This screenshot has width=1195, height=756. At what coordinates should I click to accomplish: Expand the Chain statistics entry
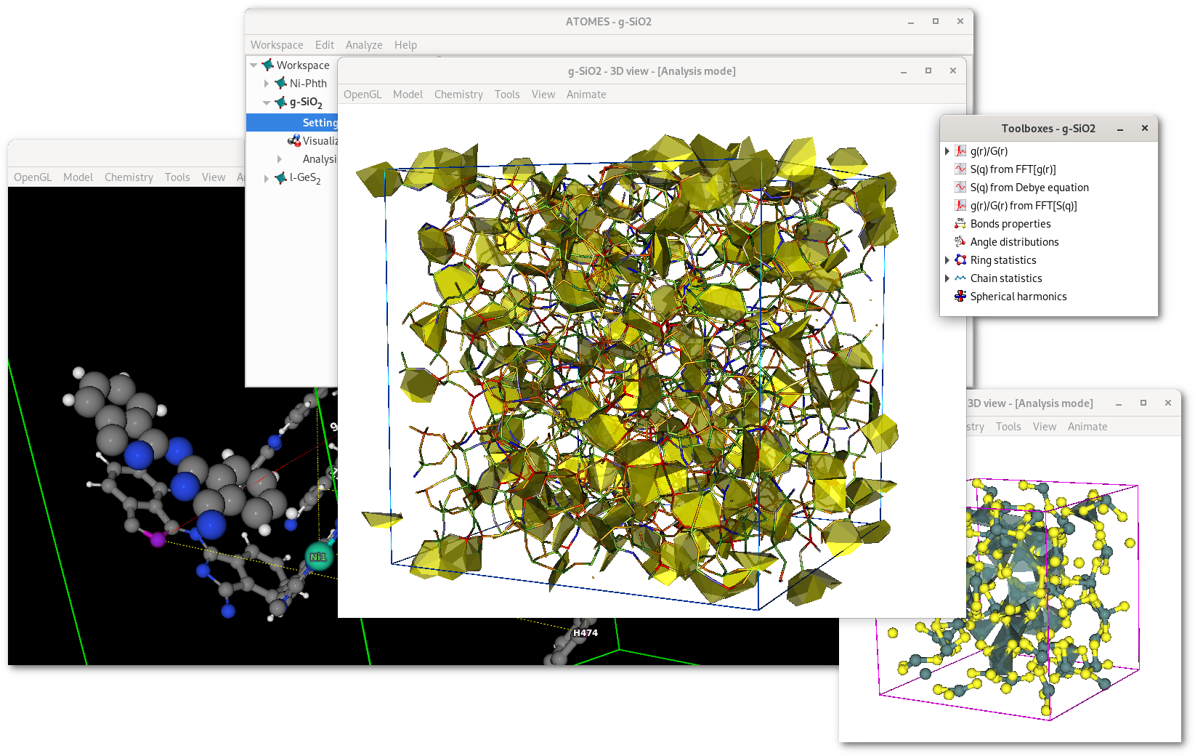[x=947, y=278]
